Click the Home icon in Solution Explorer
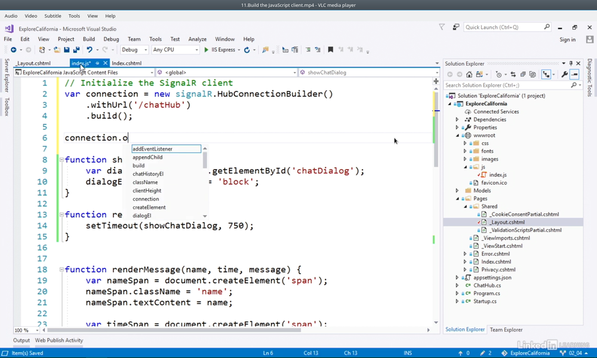 pos(469,74)
